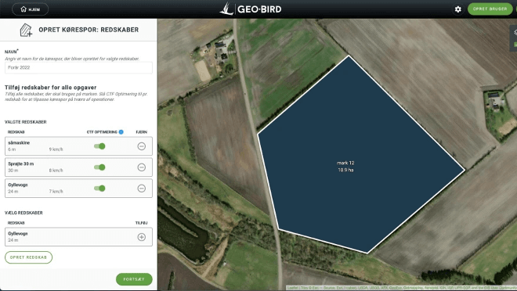
Task: Toggle CTF optimization for Gyllevogn 24 m
Action: click(x=99, y=189)
